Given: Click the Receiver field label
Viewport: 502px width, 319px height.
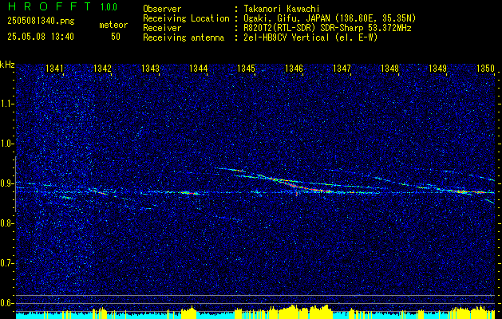Looking at the screenshot, I should coord(162,28).
